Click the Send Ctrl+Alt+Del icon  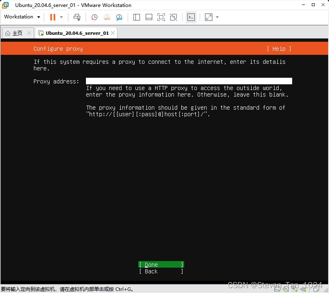point(77,17)
